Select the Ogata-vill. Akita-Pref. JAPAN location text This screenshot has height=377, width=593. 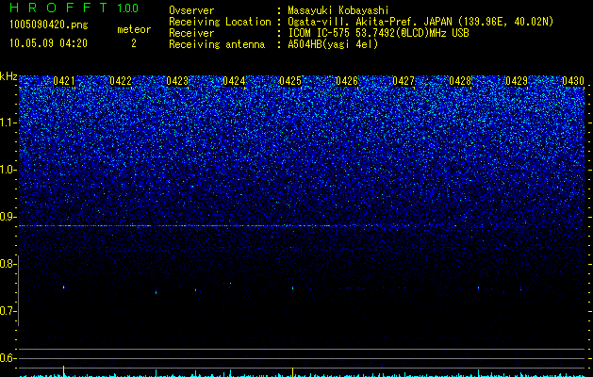[420, 22]
